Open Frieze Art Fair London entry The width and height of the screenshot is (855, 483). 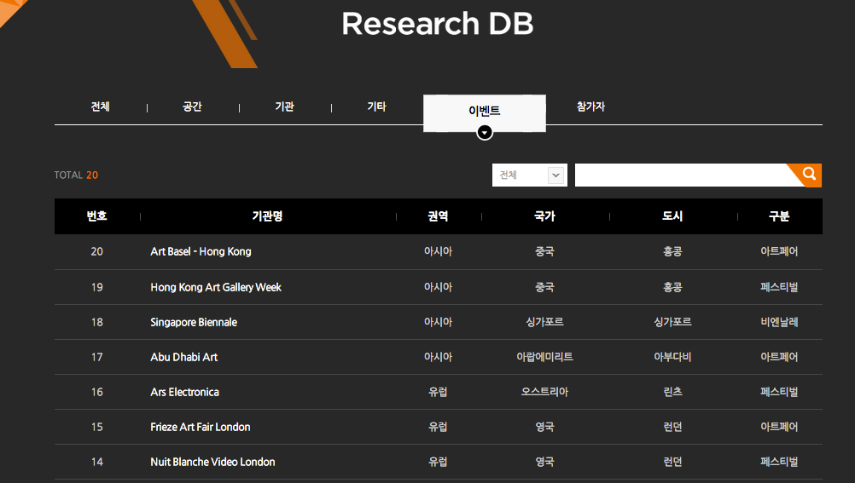(201, 427)
